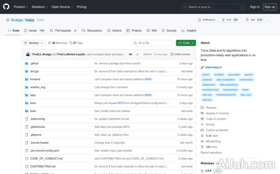The width and height of the screenshot is (280, 174).
Task: Click the Notifications bell button
Action: tap(206, 20)
